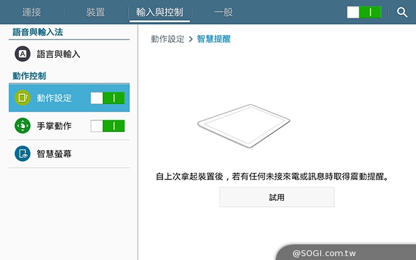416x260 pixels.
Task: Click the 智慧螢幕 smart screen icon
Action: [23, 153]
